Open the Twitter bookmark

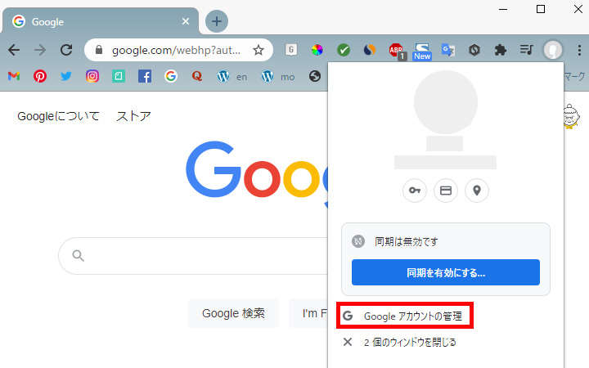coord(66,76)
